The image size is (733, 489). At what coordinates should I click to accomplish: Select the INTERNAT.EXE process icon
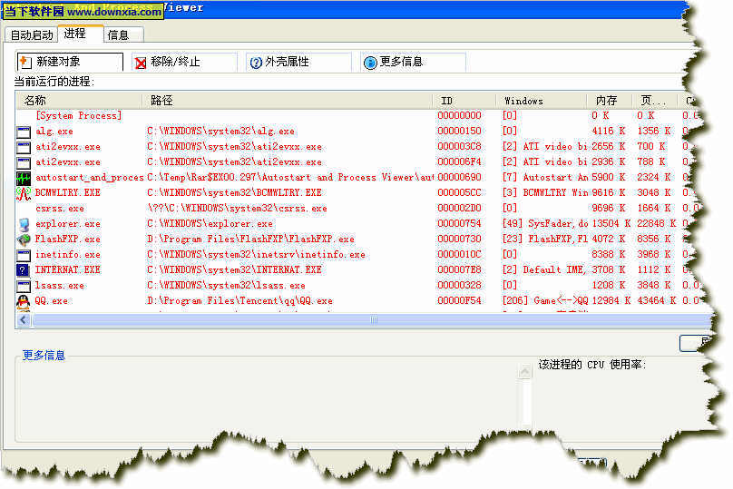point(24,270)
